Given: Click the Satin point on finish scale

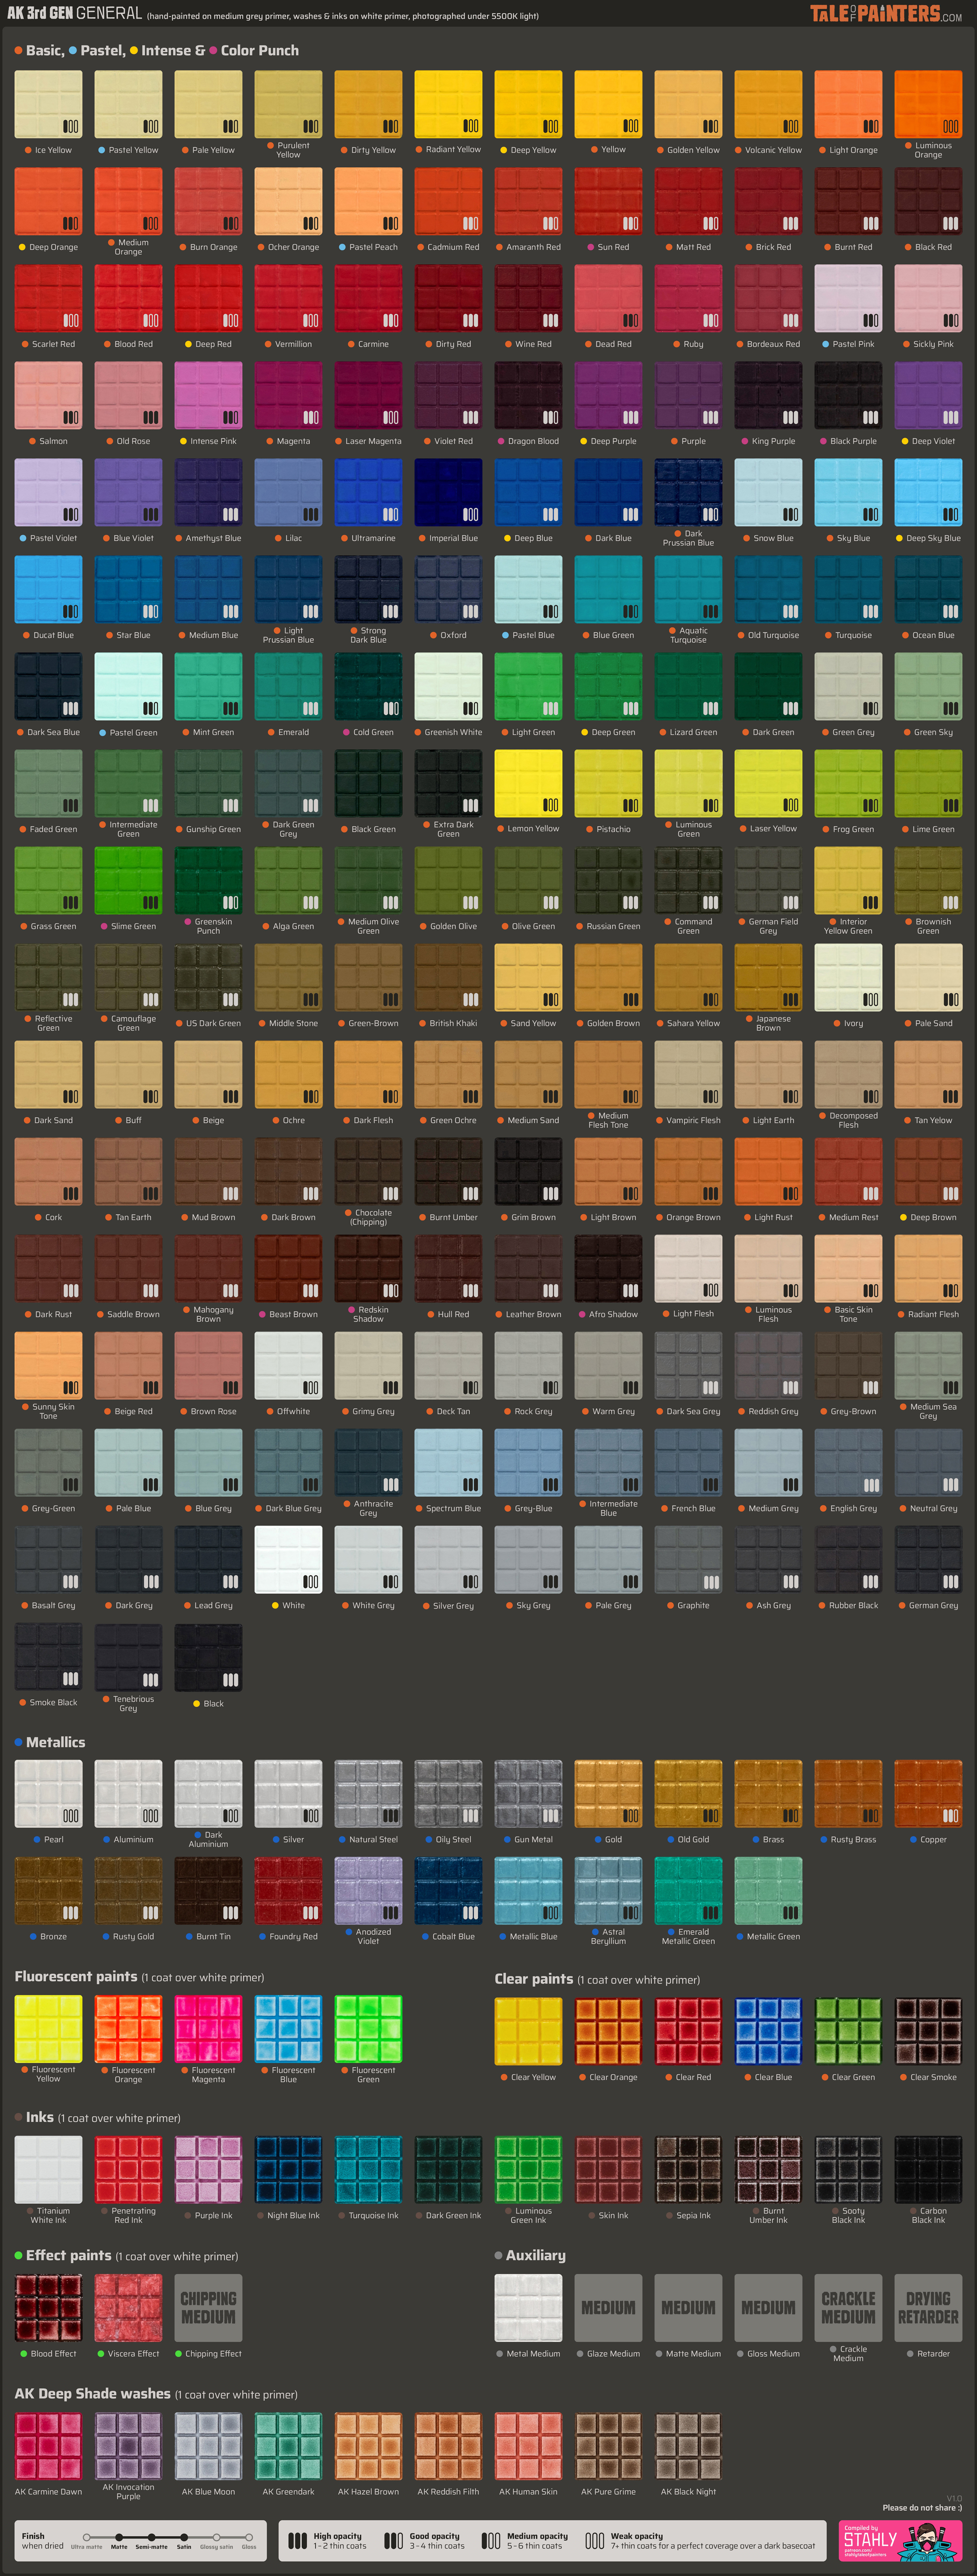Looking at the screenshot, I should pyautogui.click(x=184, y=2537).
